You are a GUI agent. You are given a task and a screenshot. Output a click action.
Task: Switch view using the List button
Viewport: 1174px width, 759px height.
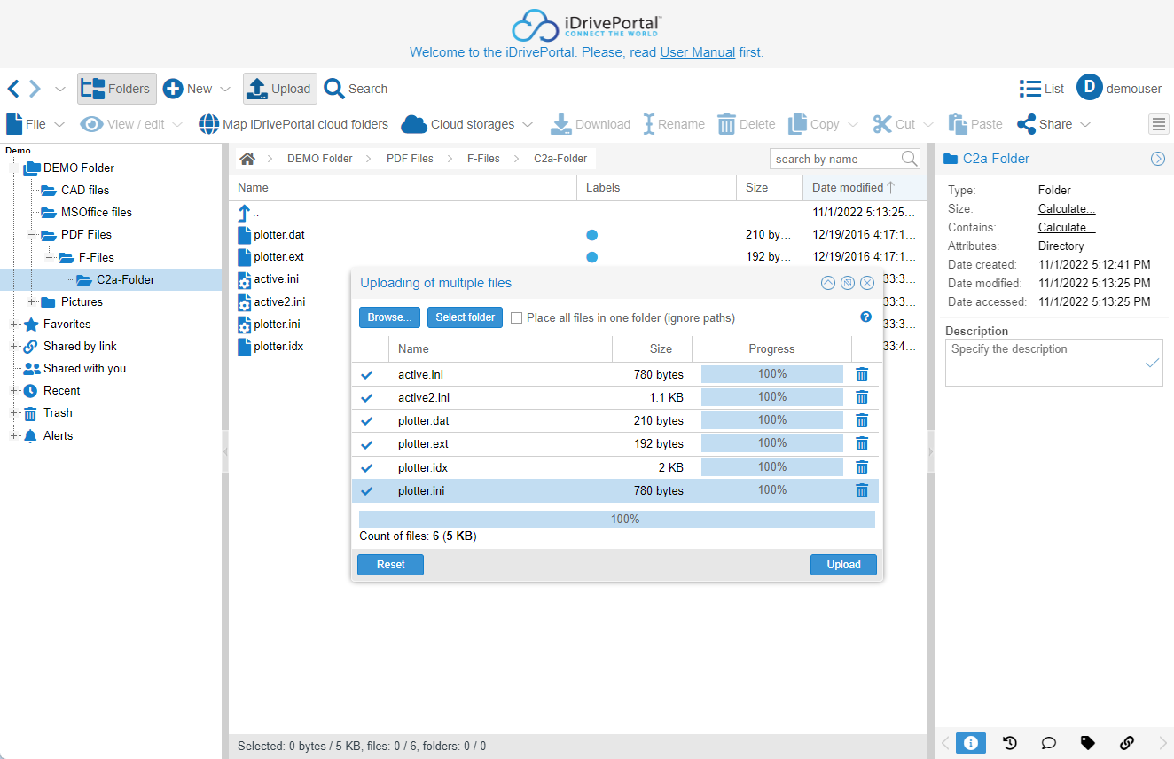pos(1042,89)
